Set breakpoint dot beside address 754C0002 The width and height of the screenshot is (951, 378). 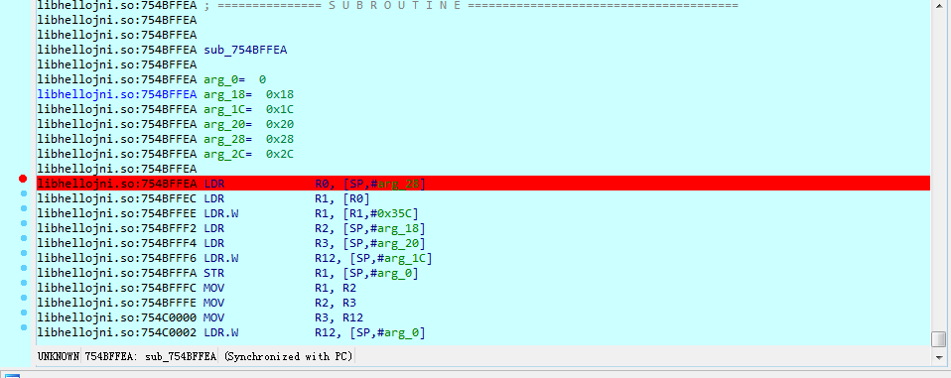click(24, 327)
